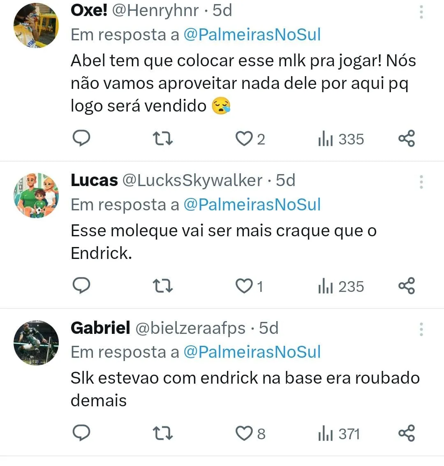
Task: View analytics showing 335 views
Action: click(341, 139)
